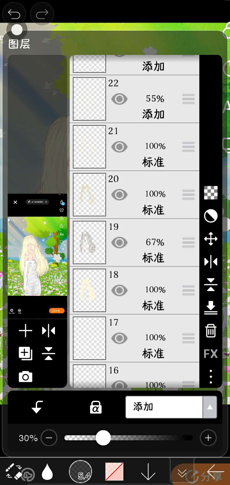
Task: Hide layer 22 via eye icon
Action: (119, 99)
